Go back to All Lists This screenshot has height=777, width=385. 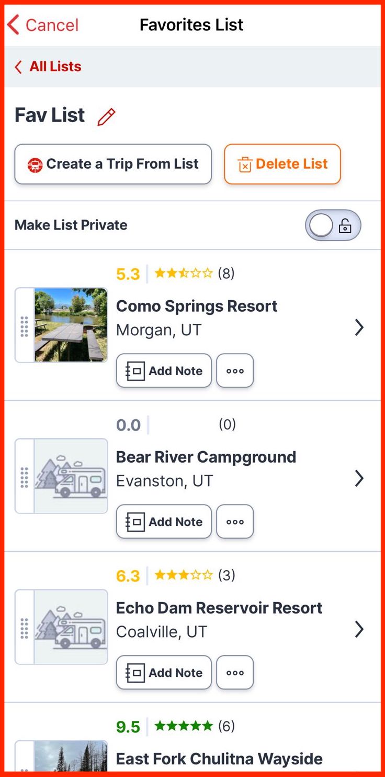click(x=48, y=67)
